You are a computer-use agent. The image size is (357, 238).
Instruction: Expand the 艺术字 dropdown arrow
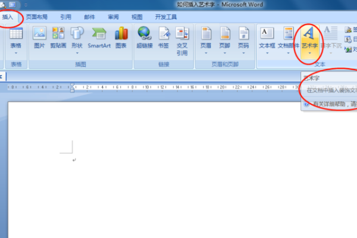point(309,53)
